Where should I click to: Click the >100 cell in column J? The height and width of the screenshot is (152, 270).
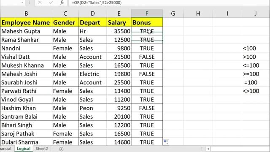256,57
